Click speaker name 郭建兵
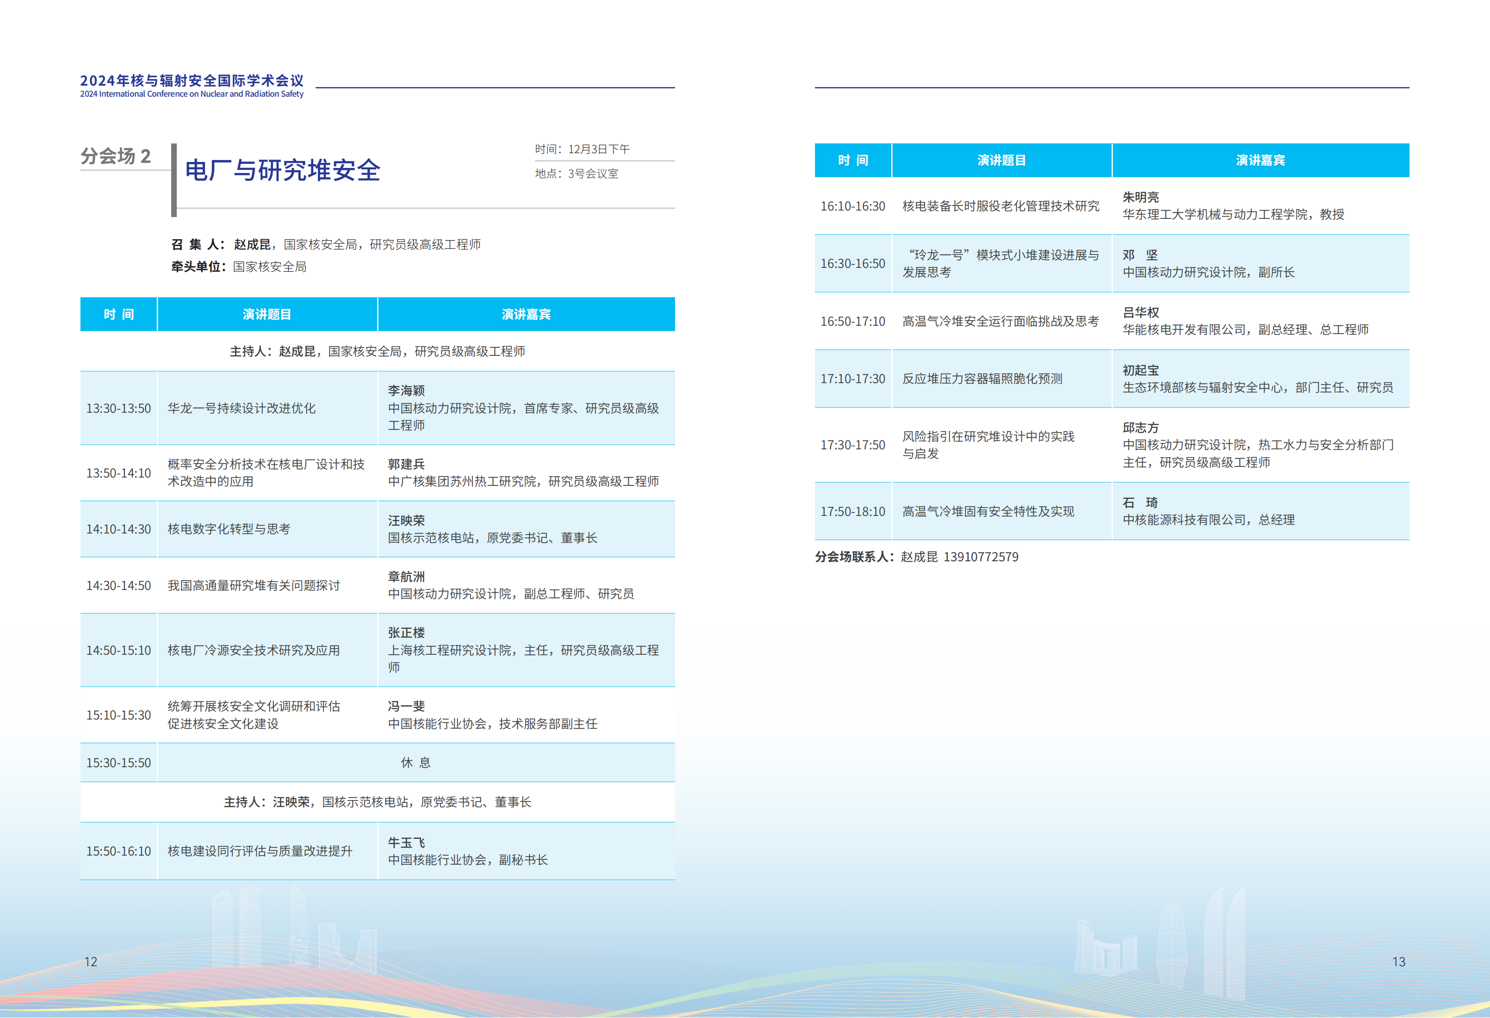 (x=406, y=464)
